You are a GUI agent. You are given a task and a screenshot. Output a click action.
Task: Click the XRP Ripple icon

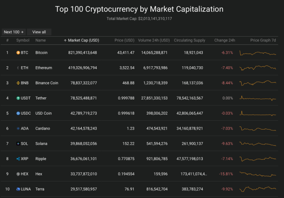(x=18, y=159)
